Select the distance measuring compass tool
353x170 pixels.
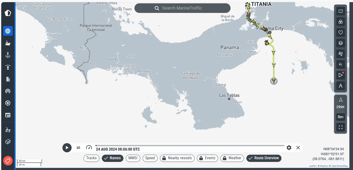[x=341, y=86]
